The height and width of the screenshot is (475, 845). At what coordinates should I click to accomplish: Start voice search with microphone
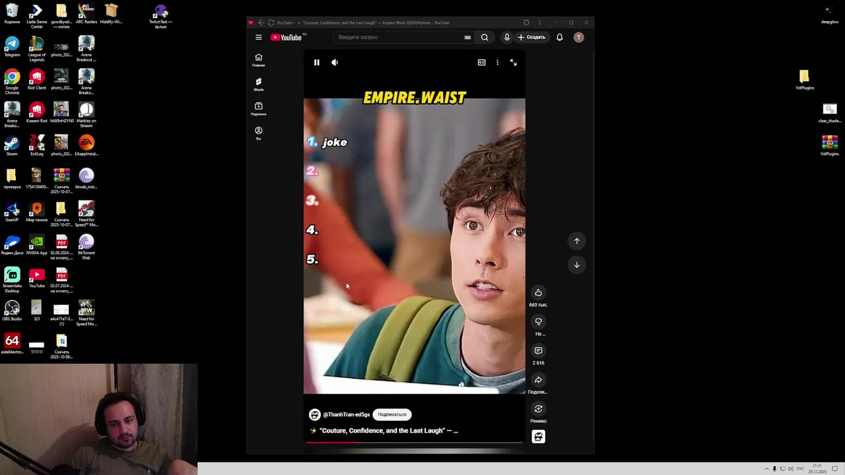(507, 38)
